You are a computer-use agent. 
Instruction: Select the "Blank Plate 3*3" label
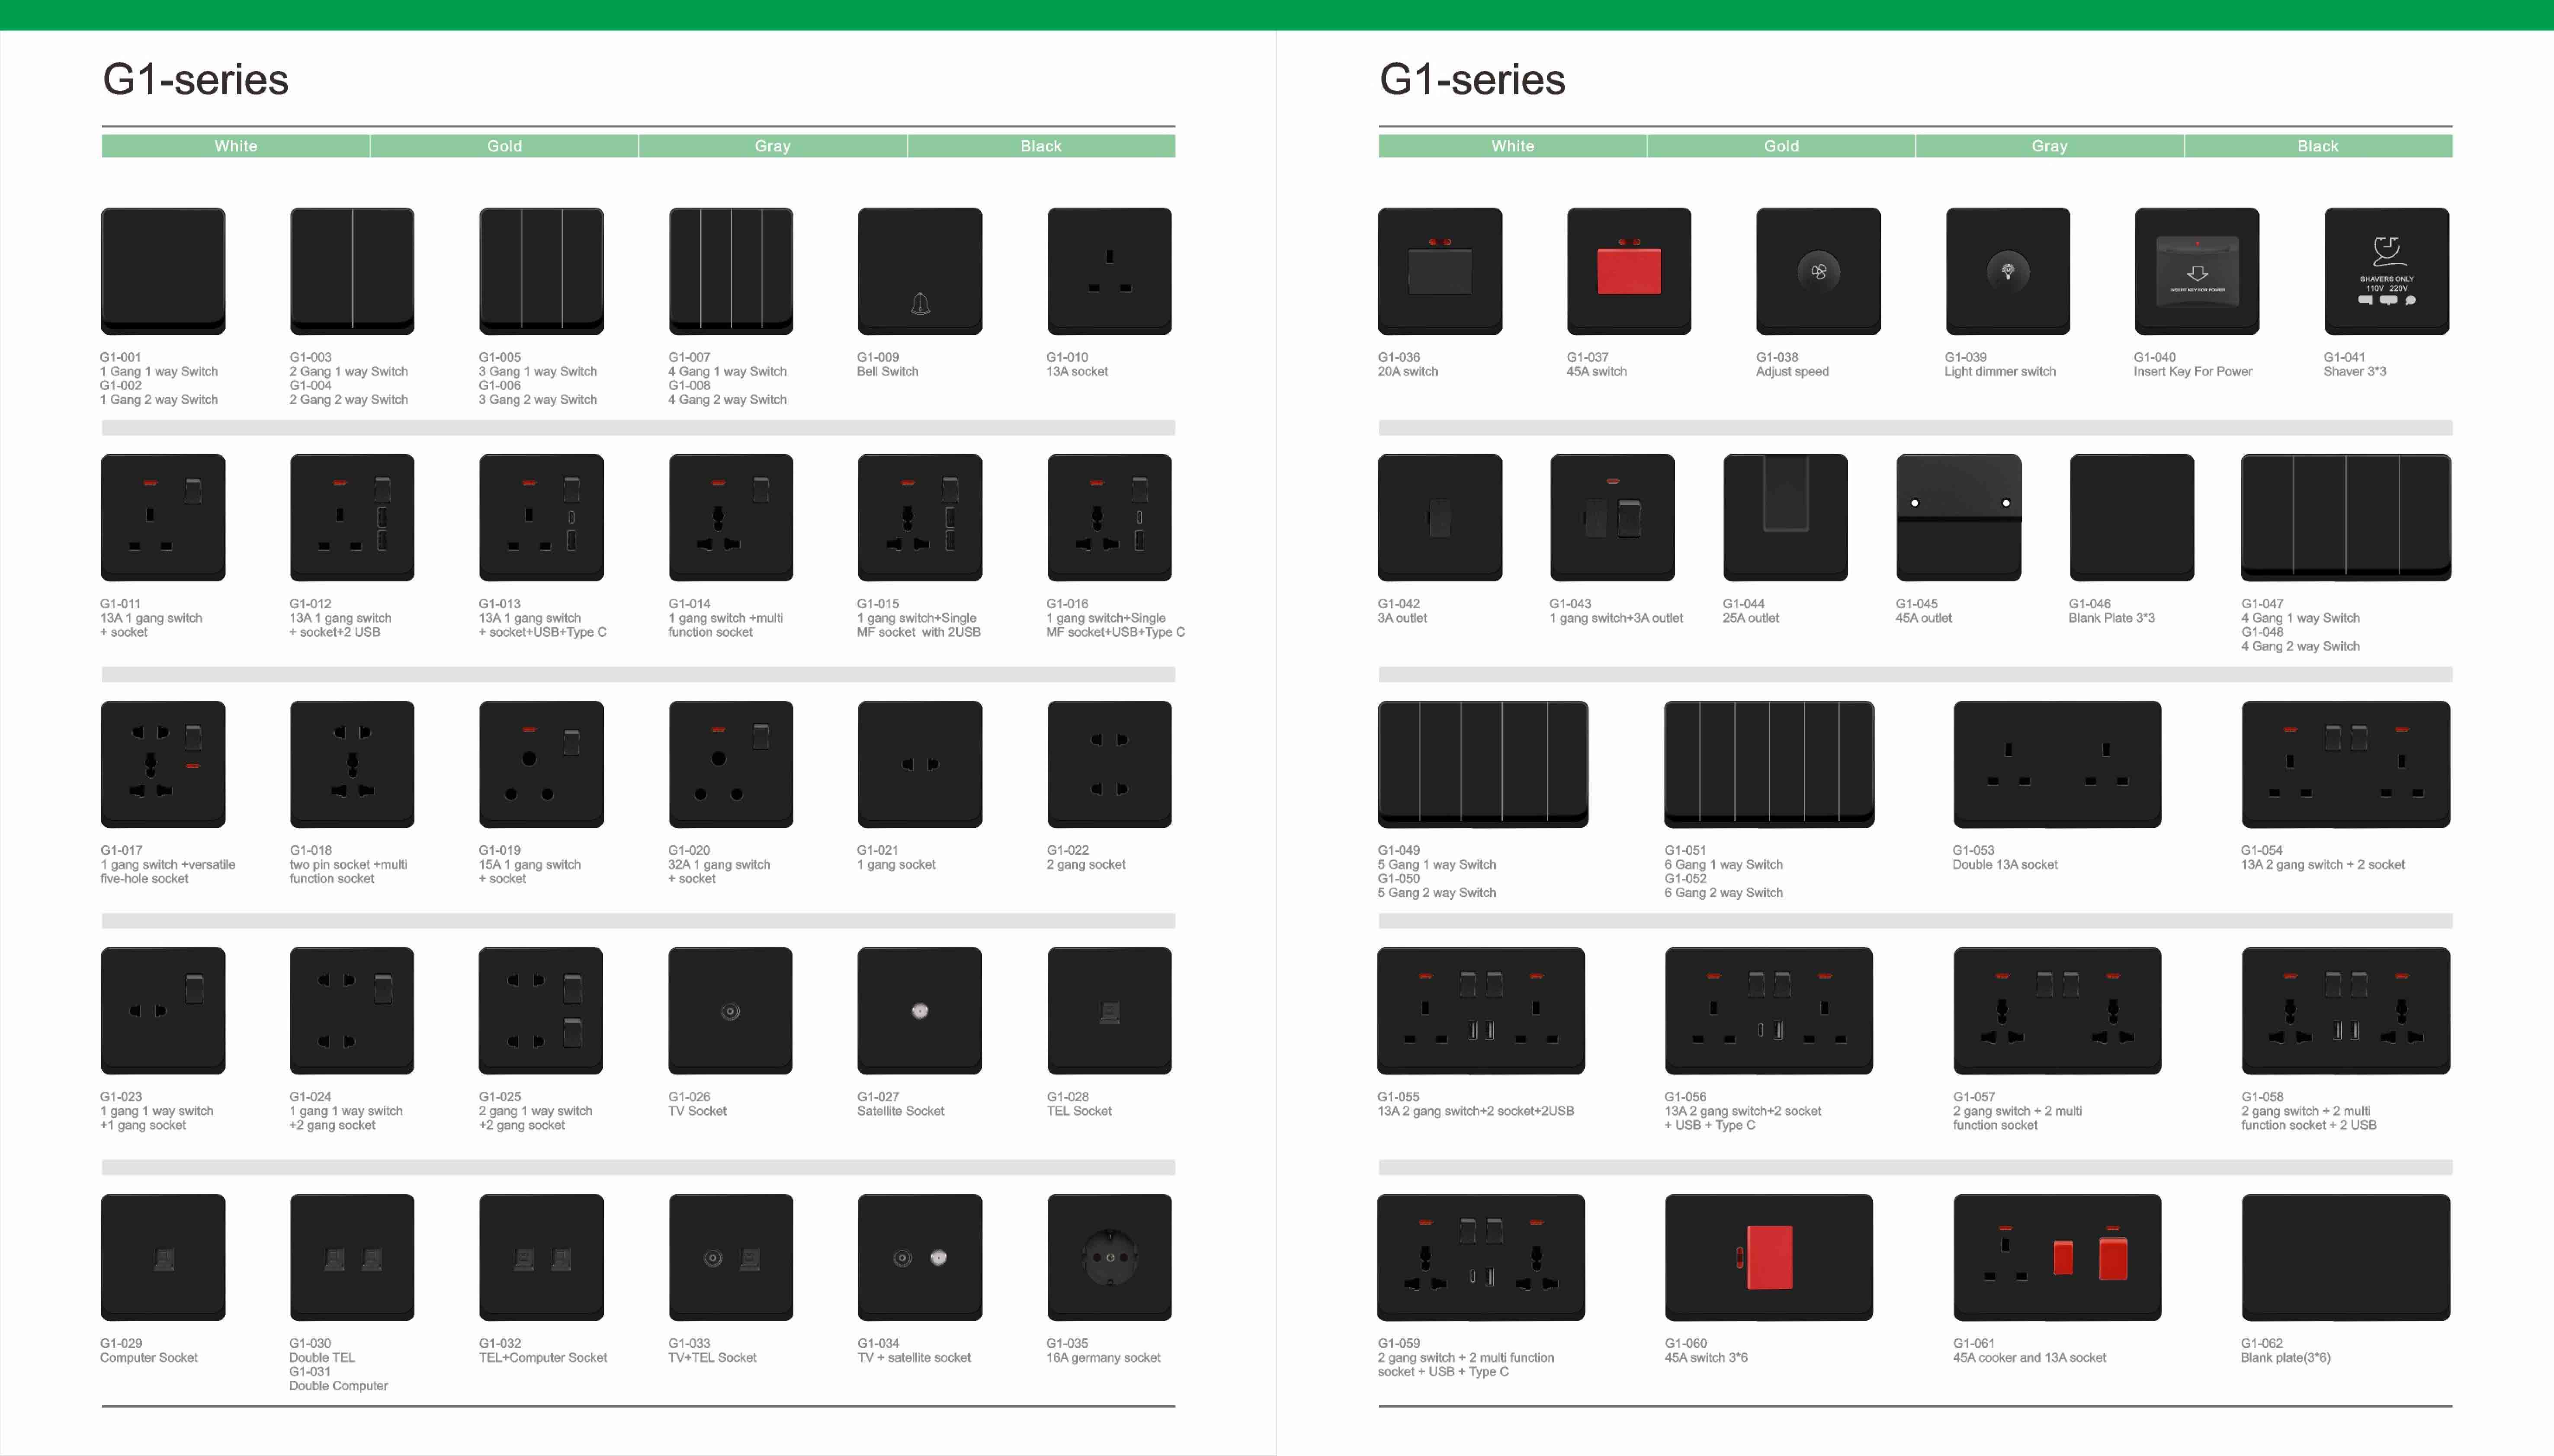(2111, 618)
